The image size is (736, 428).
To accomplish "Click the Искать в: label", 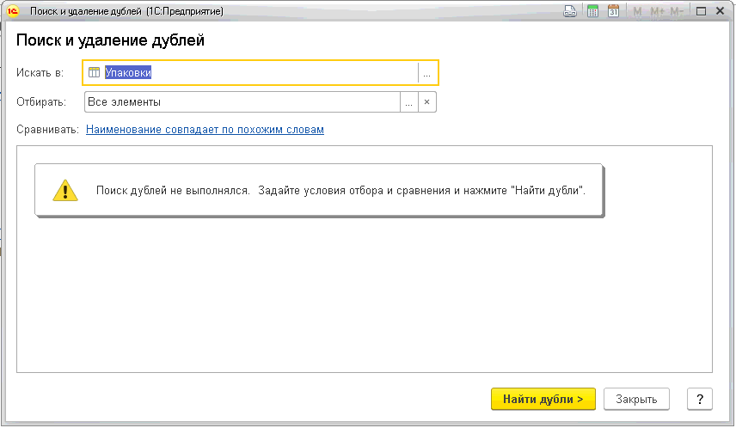I will coord(40,73).
